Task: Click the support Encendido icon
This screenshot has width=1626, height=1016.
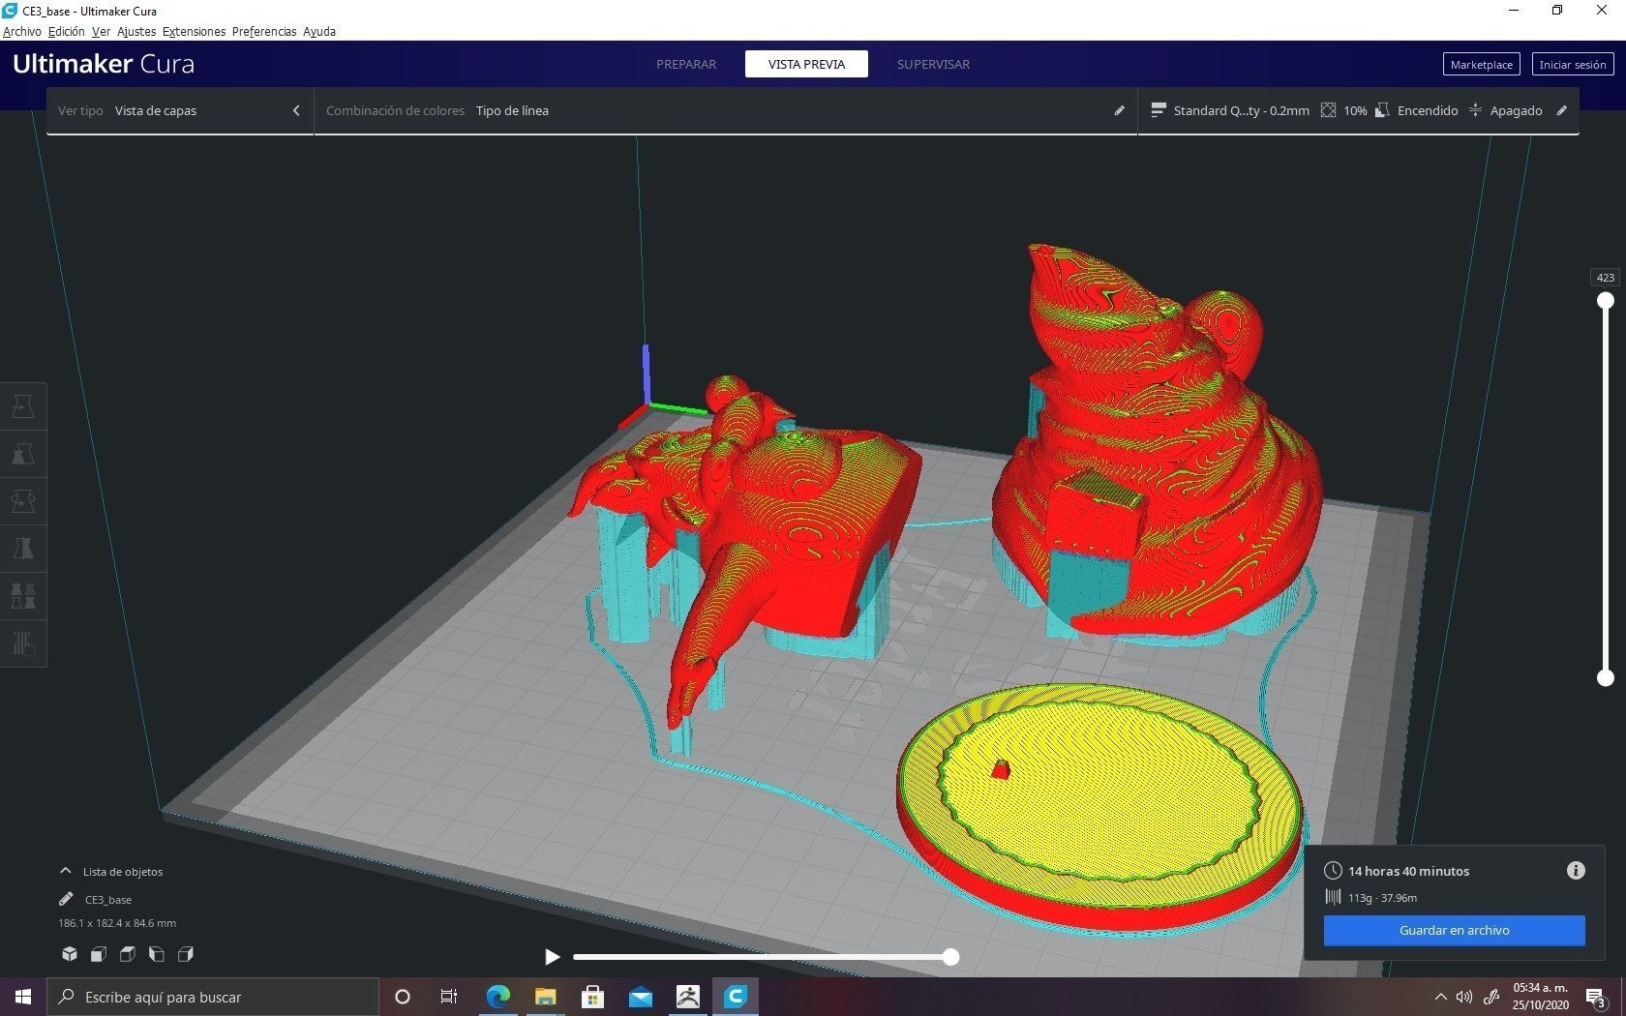Action: (x=1382, y=110)
